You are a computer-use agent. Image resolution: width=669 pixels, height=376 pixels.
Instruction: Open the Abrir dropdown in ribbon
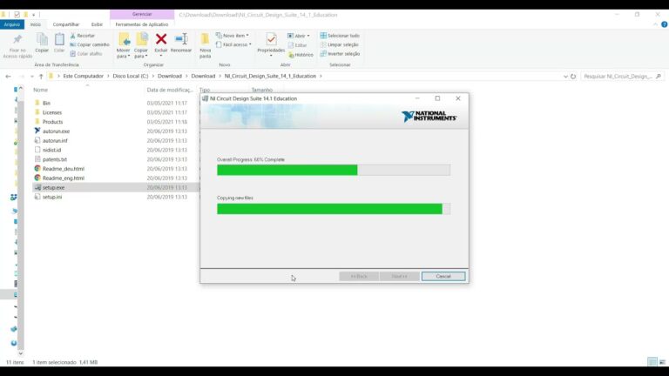click(299, 36)
